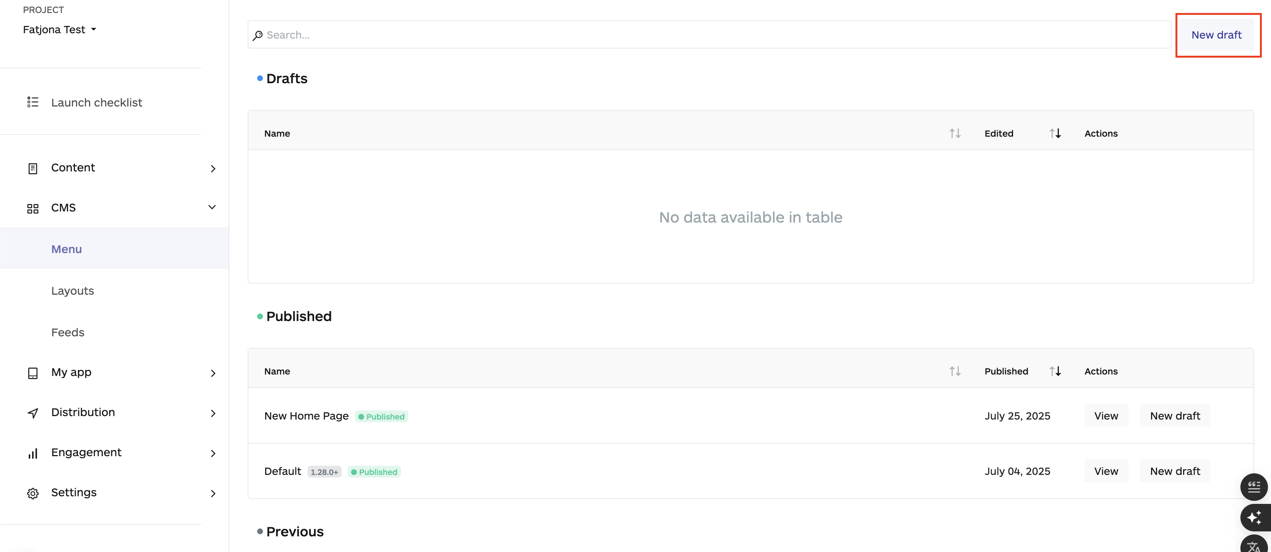Click the Launch checklist icon
Screen dimensions: 1271x552
point(32,102)
